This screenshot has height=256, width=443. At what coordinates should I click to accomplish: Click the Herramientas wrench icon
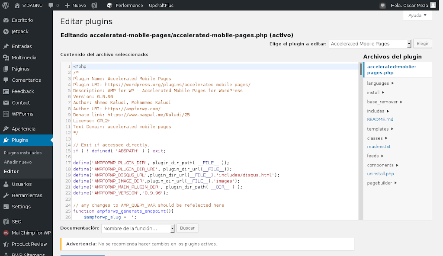6,195
